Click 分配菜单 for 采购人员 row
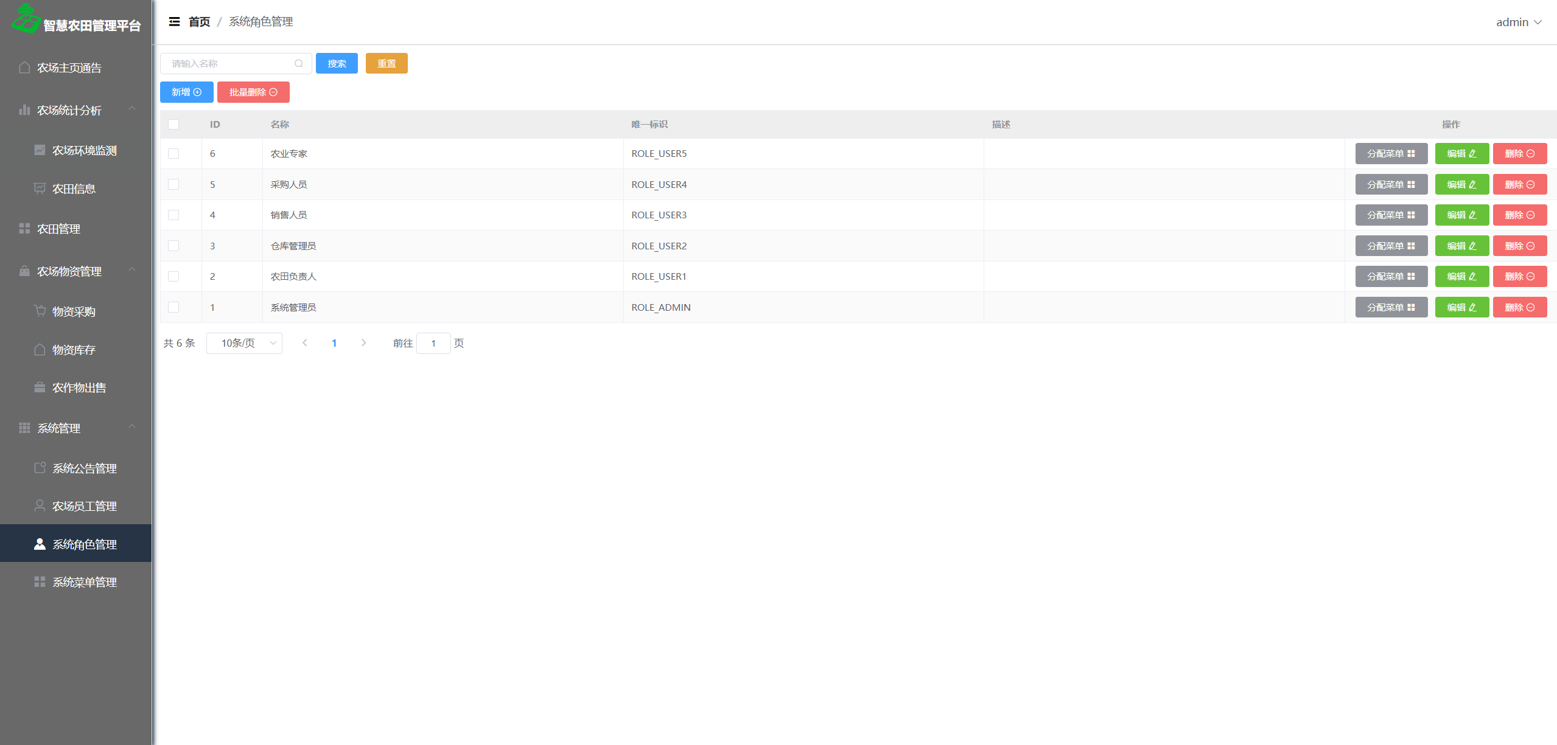 click(x=1391, y=184)
